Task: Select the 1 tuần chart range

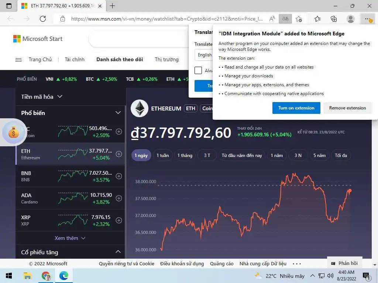Action: coord(163,156)
